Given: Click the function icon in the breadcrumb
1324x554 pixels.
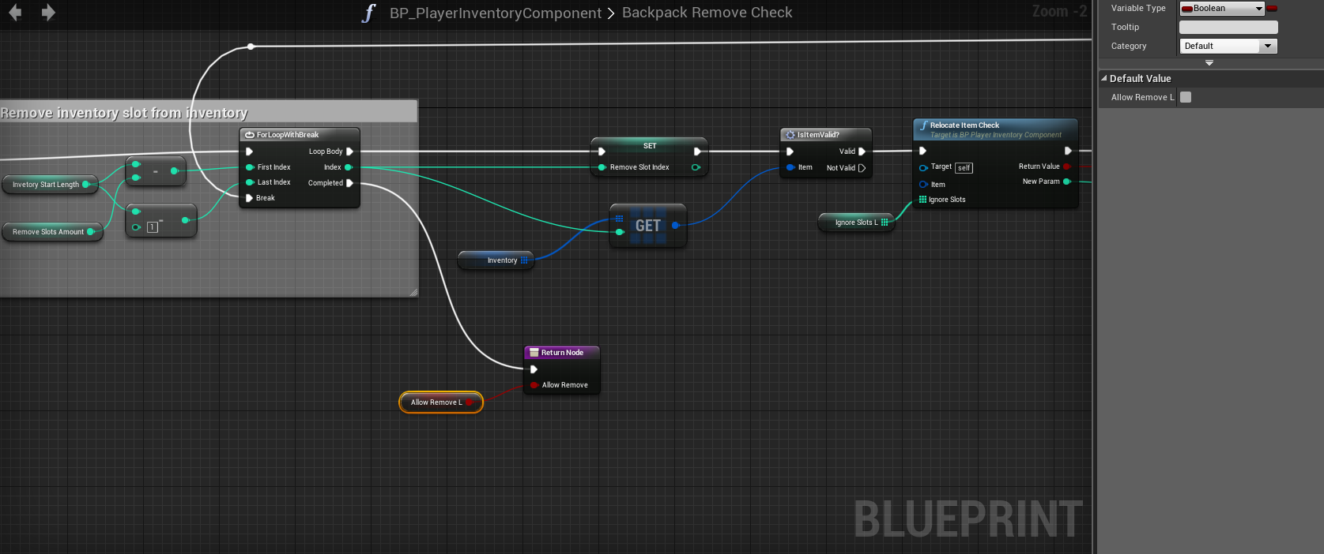Looking at the screenshot, I should [x=368, y=13].
